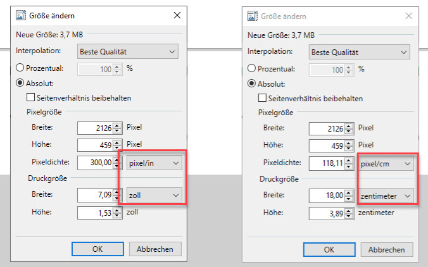Select Absolut radio button in right dialog
This screenshot has height=267, width=428.
(251, 84)
